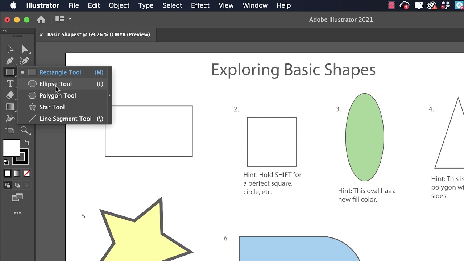Screen dimensions: 464x261
Task: Swap fill and stroke colors
Action: pos(27,142)
